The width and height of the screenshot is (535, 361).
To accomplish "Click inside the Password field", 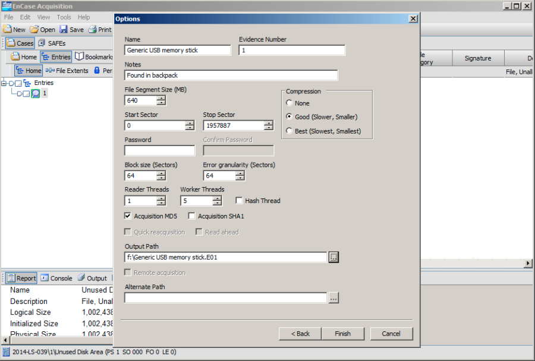I will click(x=159, y=150).
